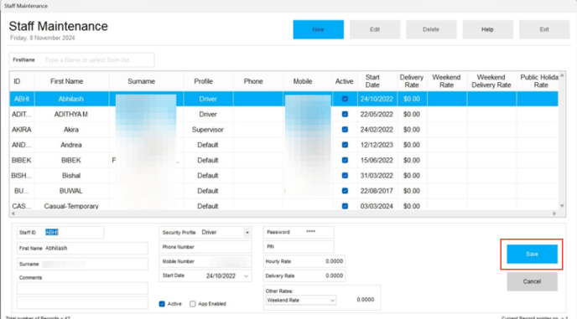Click the Phone Number field
This screenshot has width=577, height=319.
[x=205, y=247]
